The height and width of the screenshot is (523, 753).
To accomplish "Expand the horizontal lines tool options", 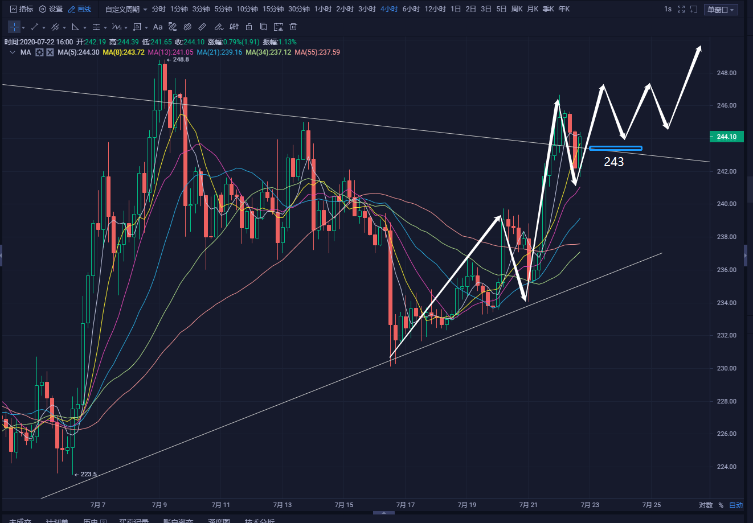I will tap(105, 27).
